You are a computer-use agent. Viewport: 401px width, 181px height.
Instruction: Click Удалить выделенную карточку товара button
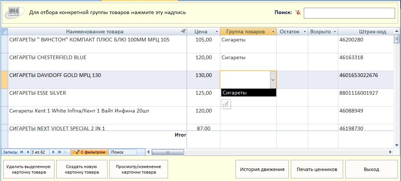click(29, 169)
